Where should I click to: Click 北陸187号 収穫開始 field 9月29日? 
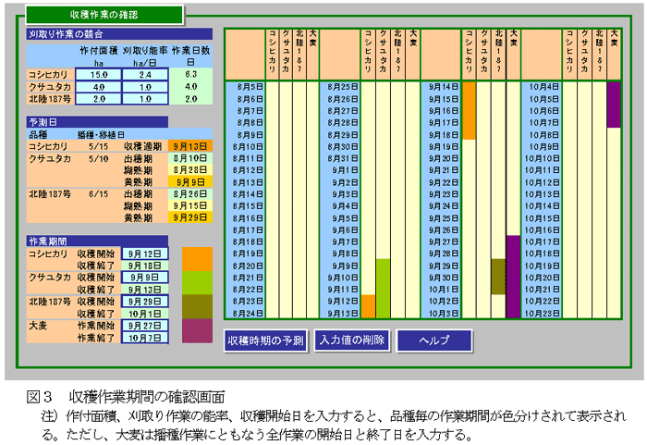(x=144, y=302)
